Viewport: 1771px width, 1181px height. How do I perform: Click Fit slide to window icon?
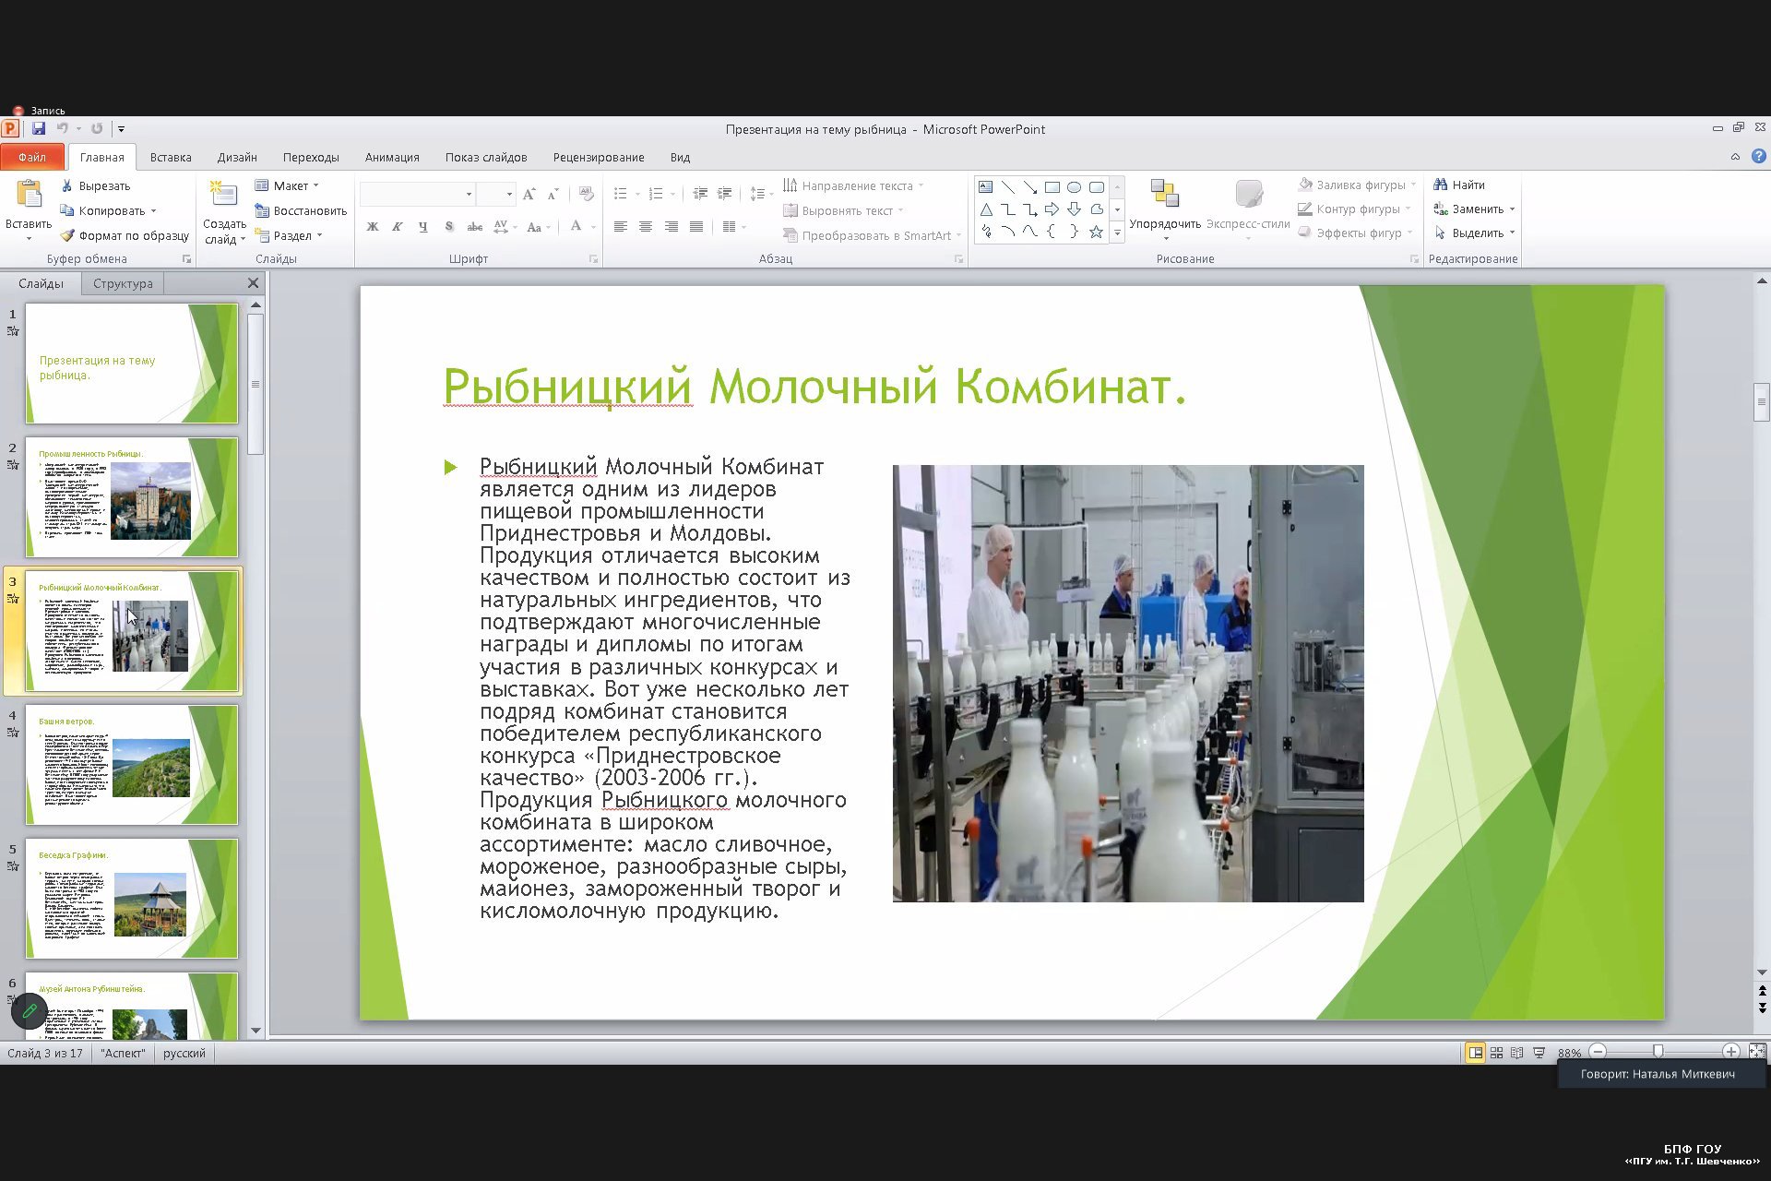click(1757, 1052)
